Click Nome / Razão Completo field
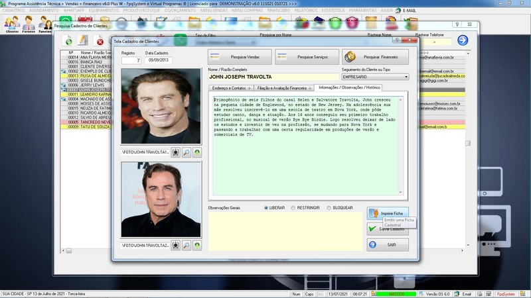This screenshot has height=298, width=531. click(x=273, y=77)
